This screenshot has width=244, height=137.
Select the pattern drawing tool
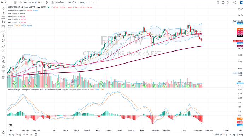pos(3,22)
